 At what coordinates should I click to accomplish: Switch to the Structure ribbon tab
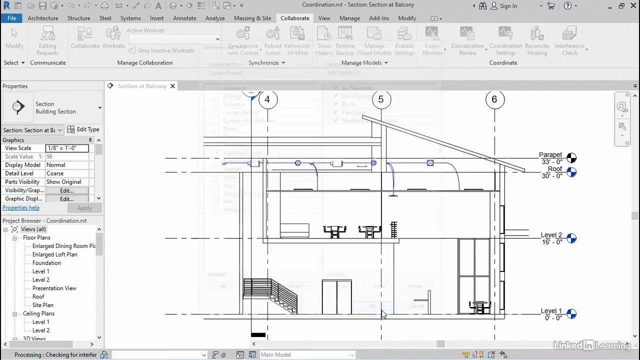pyautogui.click(x=79, y=18)
